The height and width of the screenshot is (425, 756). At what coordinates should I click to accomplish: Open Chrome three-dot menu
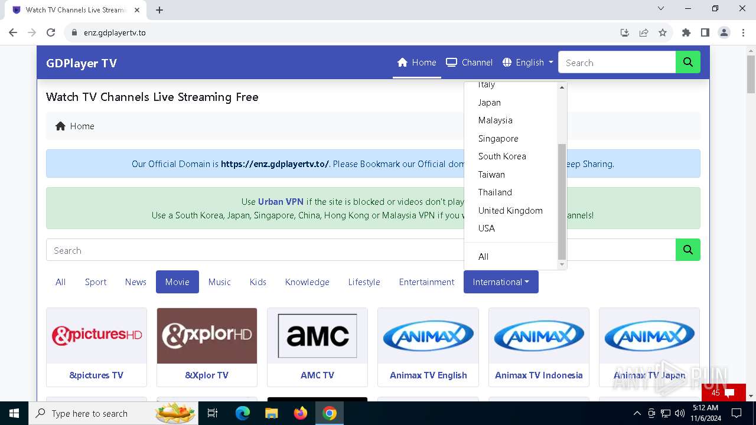point(743,32)
